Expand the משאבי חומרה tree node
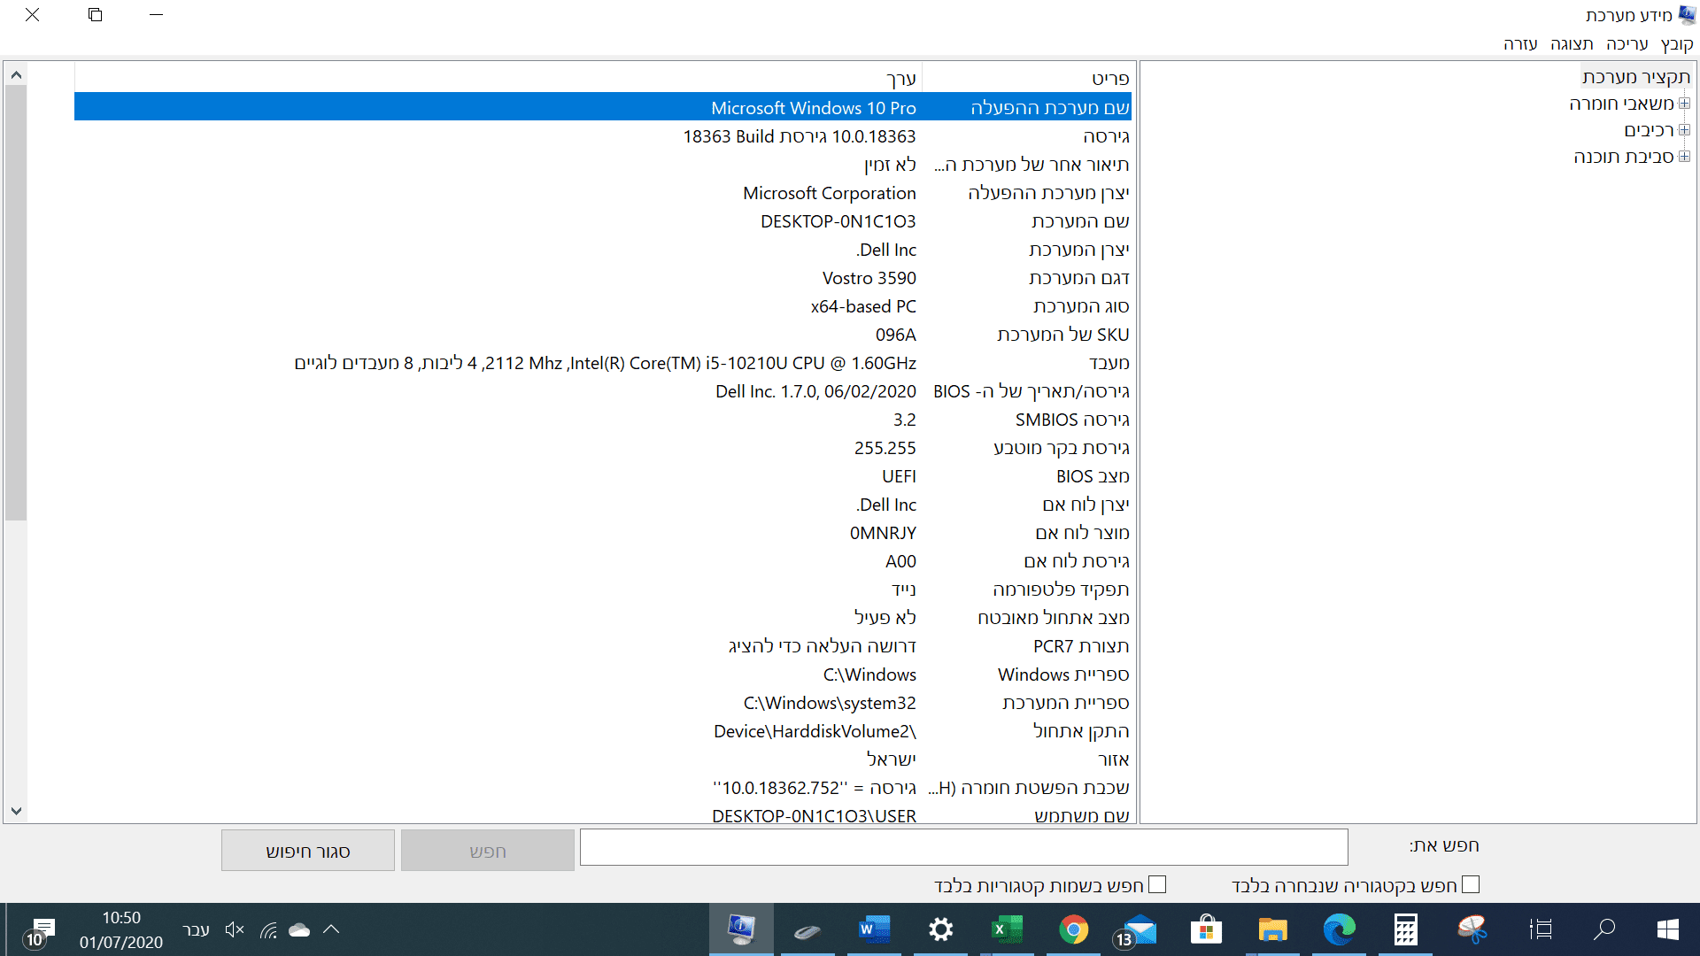Viewport: 1700px width, 956px height. [1684, 104]
